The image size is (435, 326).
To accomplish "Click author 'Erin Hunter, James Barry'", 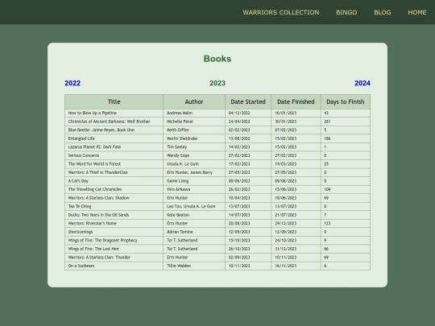I will tap(189, 172).
